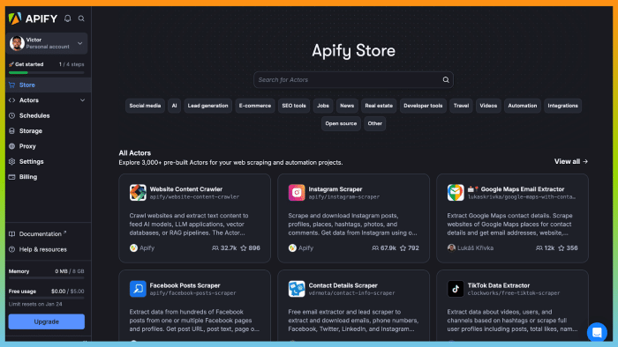Image resolution: width=618 pixels, height=347 pixels.
Task: Click Memory usage bar
Action: (x=47, y=277)
